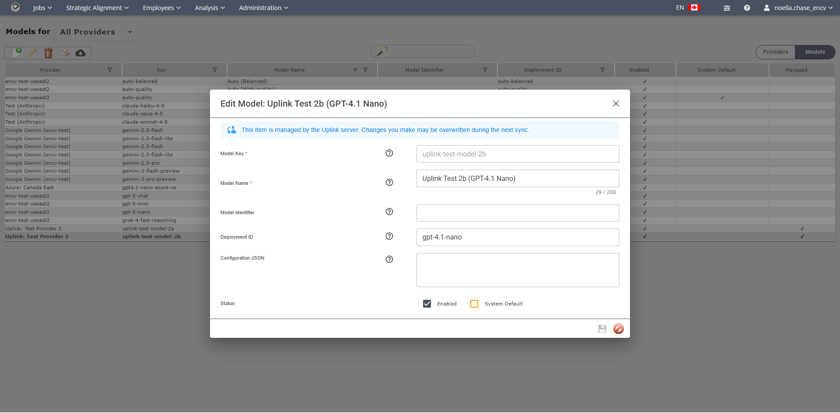Open the Administration menu

(263, 8)
